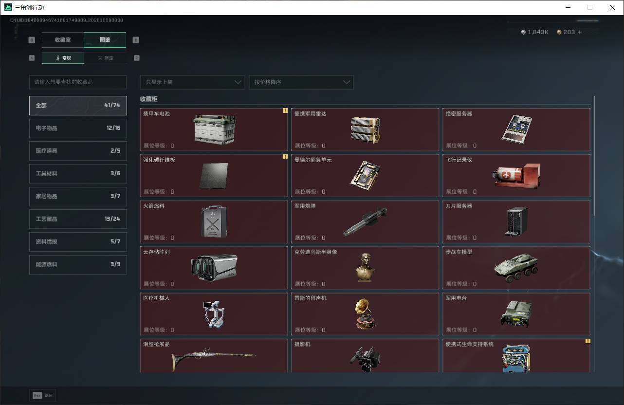Filter by 电子物品 category
Screen dimensions: 624x405
78,128
